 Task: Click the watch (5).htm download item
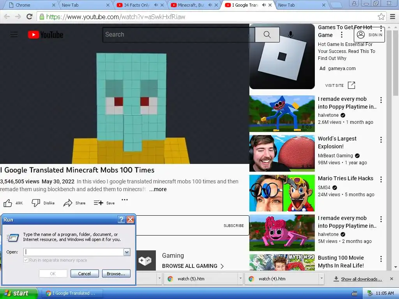point(200,279)
